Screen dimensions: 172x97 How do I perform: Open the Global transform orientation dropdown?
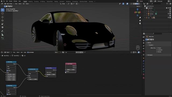coord(63,4)
